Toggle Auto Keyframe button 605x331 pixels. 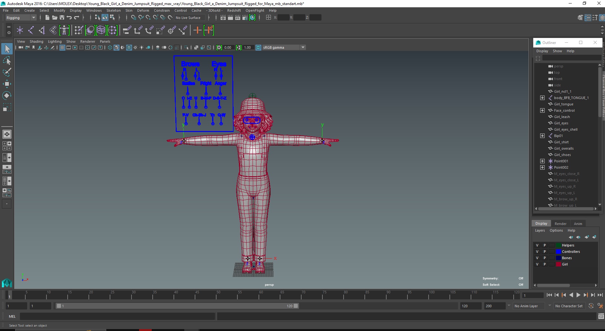591,306
